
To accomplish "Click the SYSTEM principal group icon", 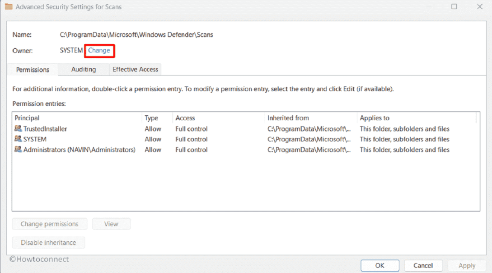I will point(18,139).
